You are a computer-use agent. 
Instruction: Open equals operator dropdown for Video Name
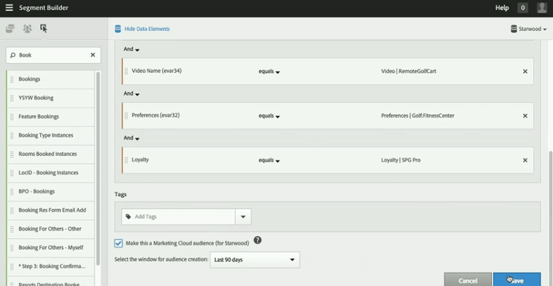[x=269, y=71]
